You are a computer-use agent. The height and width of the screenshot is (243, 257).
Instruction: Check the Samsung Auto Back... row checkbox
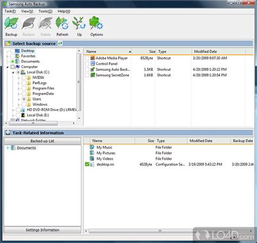click(87, 69)
